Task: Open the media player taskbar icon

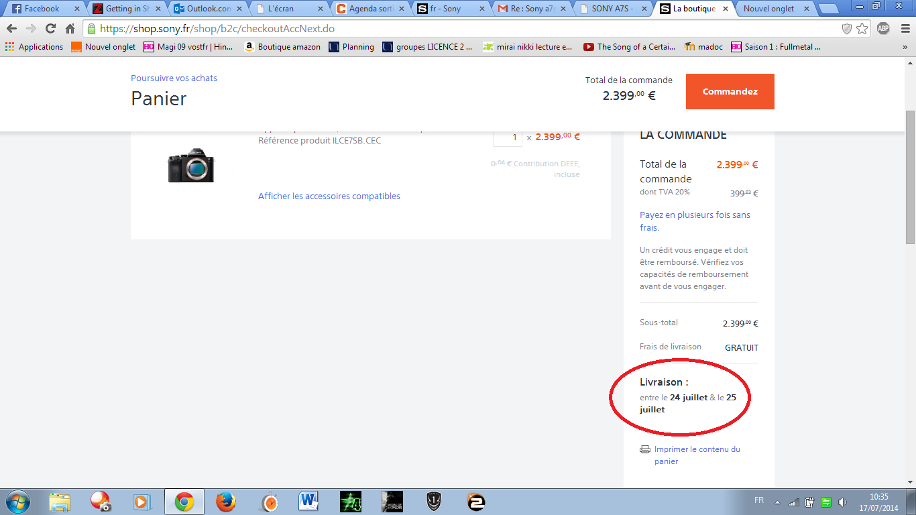Action: click(x=142, y=502)
